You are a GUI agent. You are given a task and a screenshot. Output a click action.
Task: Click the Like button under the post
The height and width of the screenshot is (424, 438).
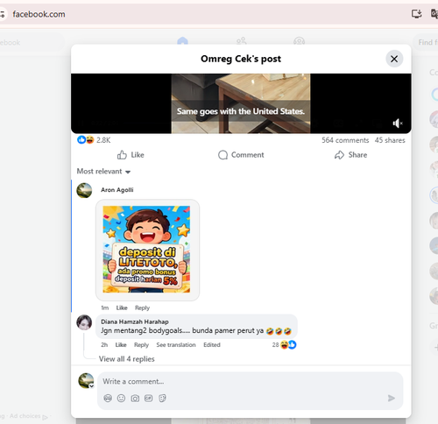[x=131, y=155]
